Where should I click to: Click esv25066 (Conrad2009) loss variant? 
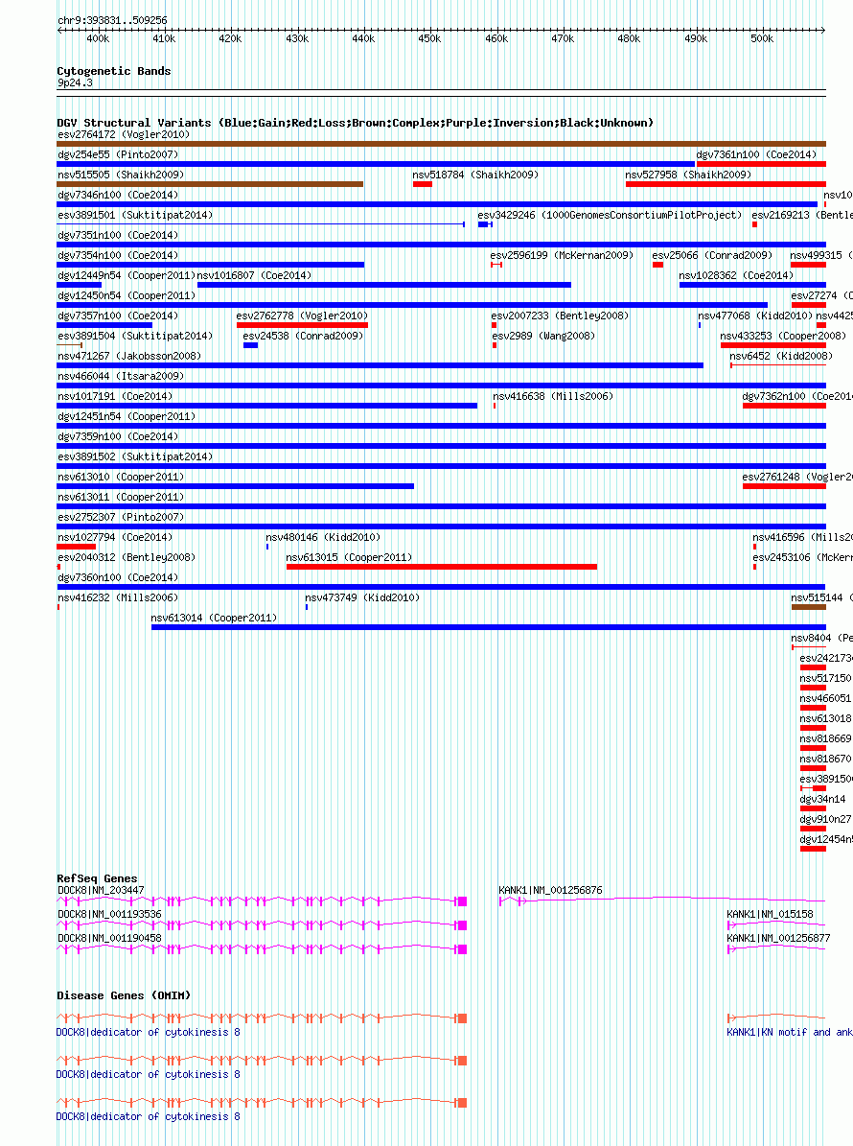coord(658,265)
